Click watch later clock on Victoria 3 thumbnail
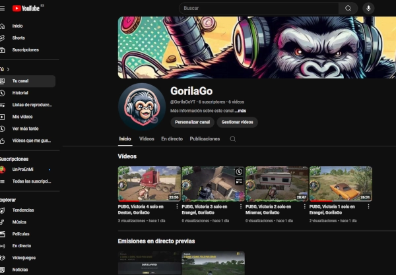Image resolution: width=396 pixels, height=275 pixels. [238, 172]
